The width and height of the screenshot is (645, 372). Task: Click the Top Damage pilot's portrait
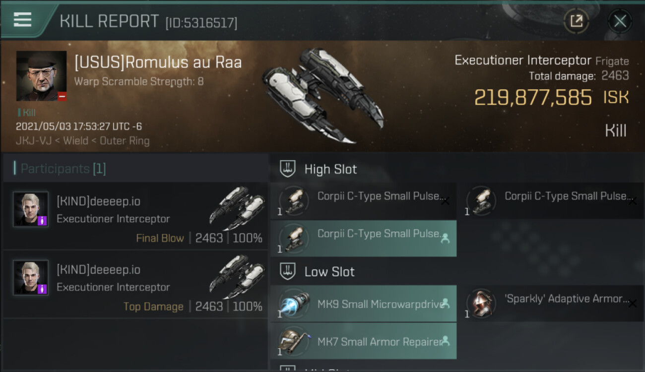(x=31, y=277)
